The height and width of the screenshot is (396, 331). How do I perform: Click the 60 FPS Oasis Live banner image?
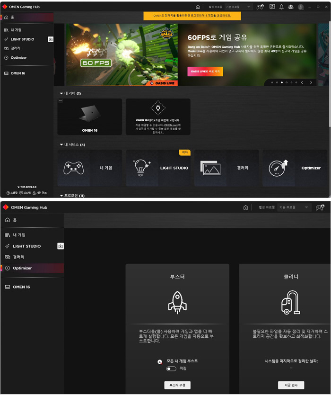click(x=122, y=55)
